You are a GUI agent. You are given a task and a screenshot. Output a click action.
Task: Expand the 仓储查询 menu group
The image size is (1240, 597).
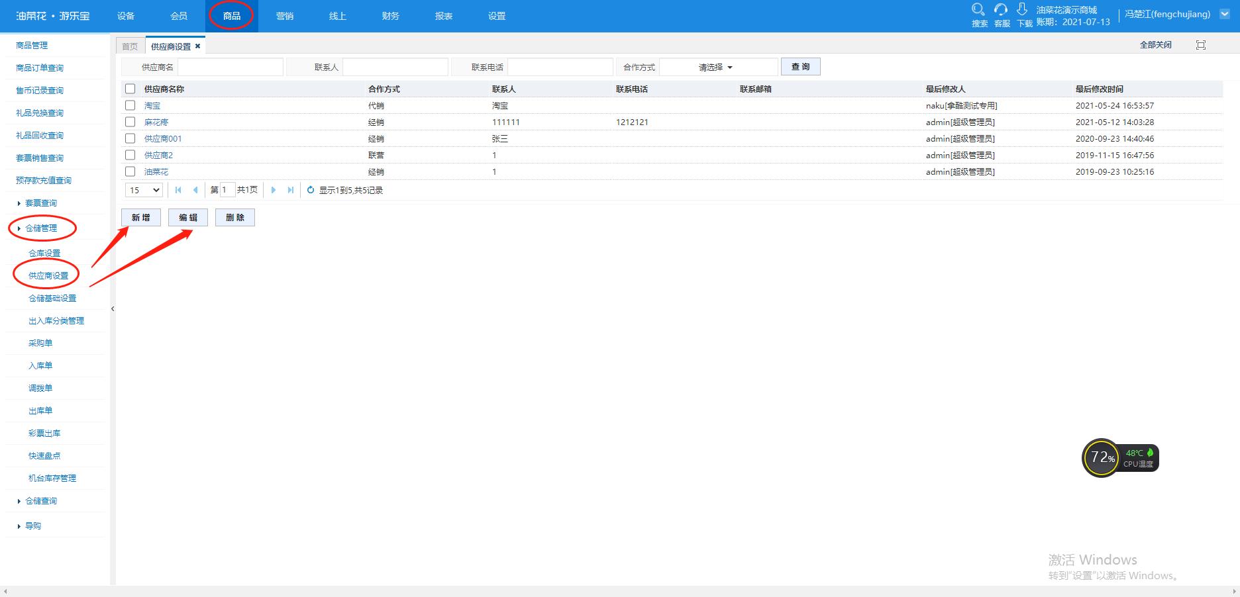[x=40, y=501]
